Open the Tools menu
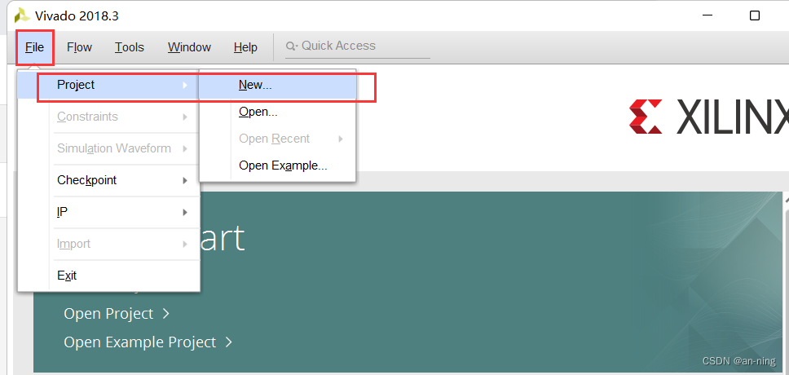The width and height of the screenshot is (789, 375). tap(130, 47)
